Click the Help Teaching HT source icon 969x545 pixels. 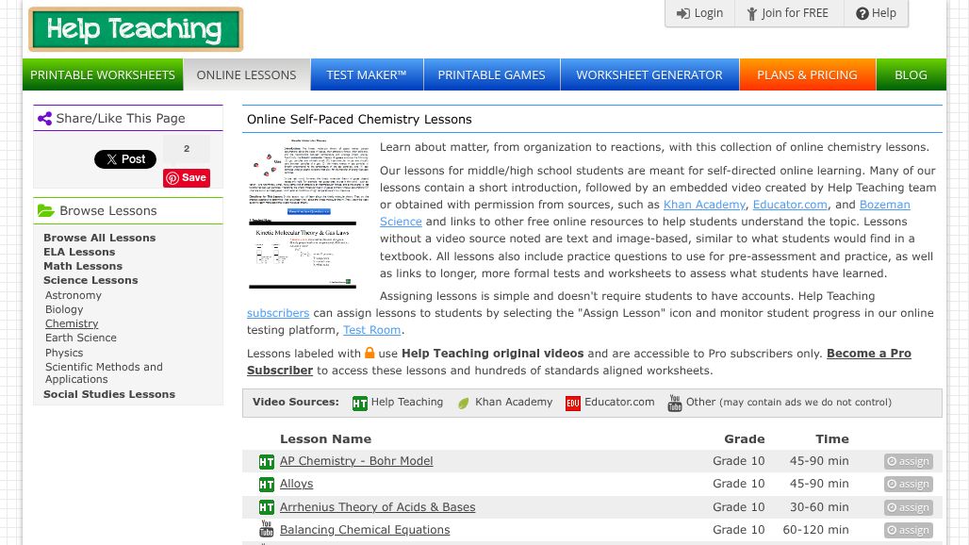359,403
